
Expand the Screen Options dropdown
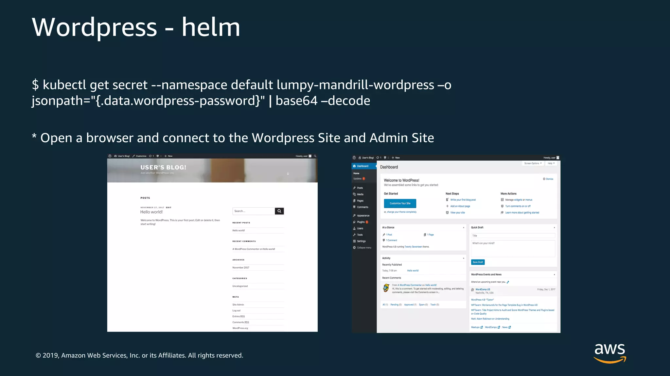pos(533,163)
